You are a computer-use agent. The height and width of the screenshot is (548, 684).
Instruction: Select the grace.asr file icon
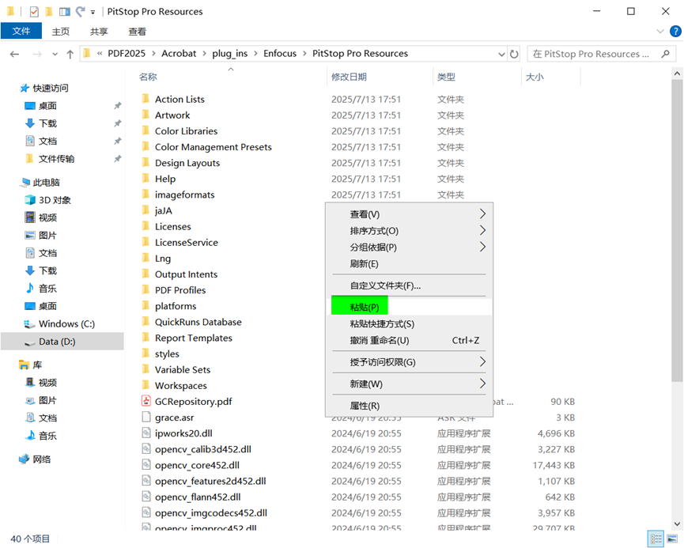146,417
